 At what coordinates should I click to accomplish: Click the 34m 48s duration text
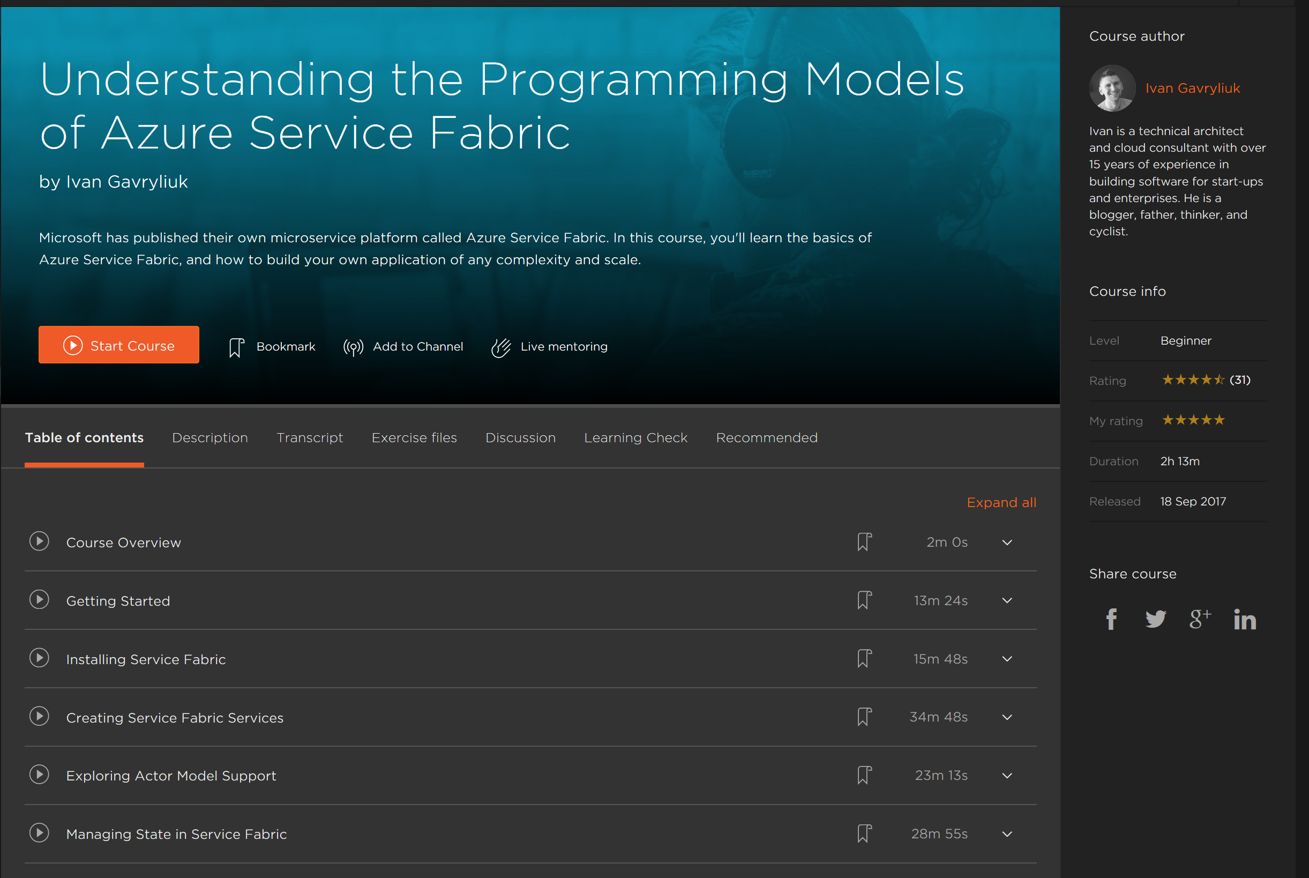(939, 717)
